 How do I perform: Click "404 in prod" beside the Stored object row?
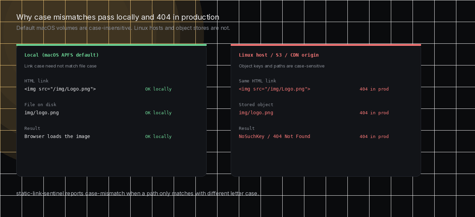[374, 113]
